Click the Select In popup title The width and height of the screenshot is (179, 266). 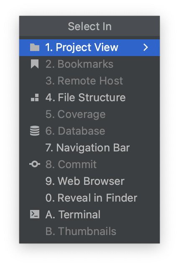89,26
